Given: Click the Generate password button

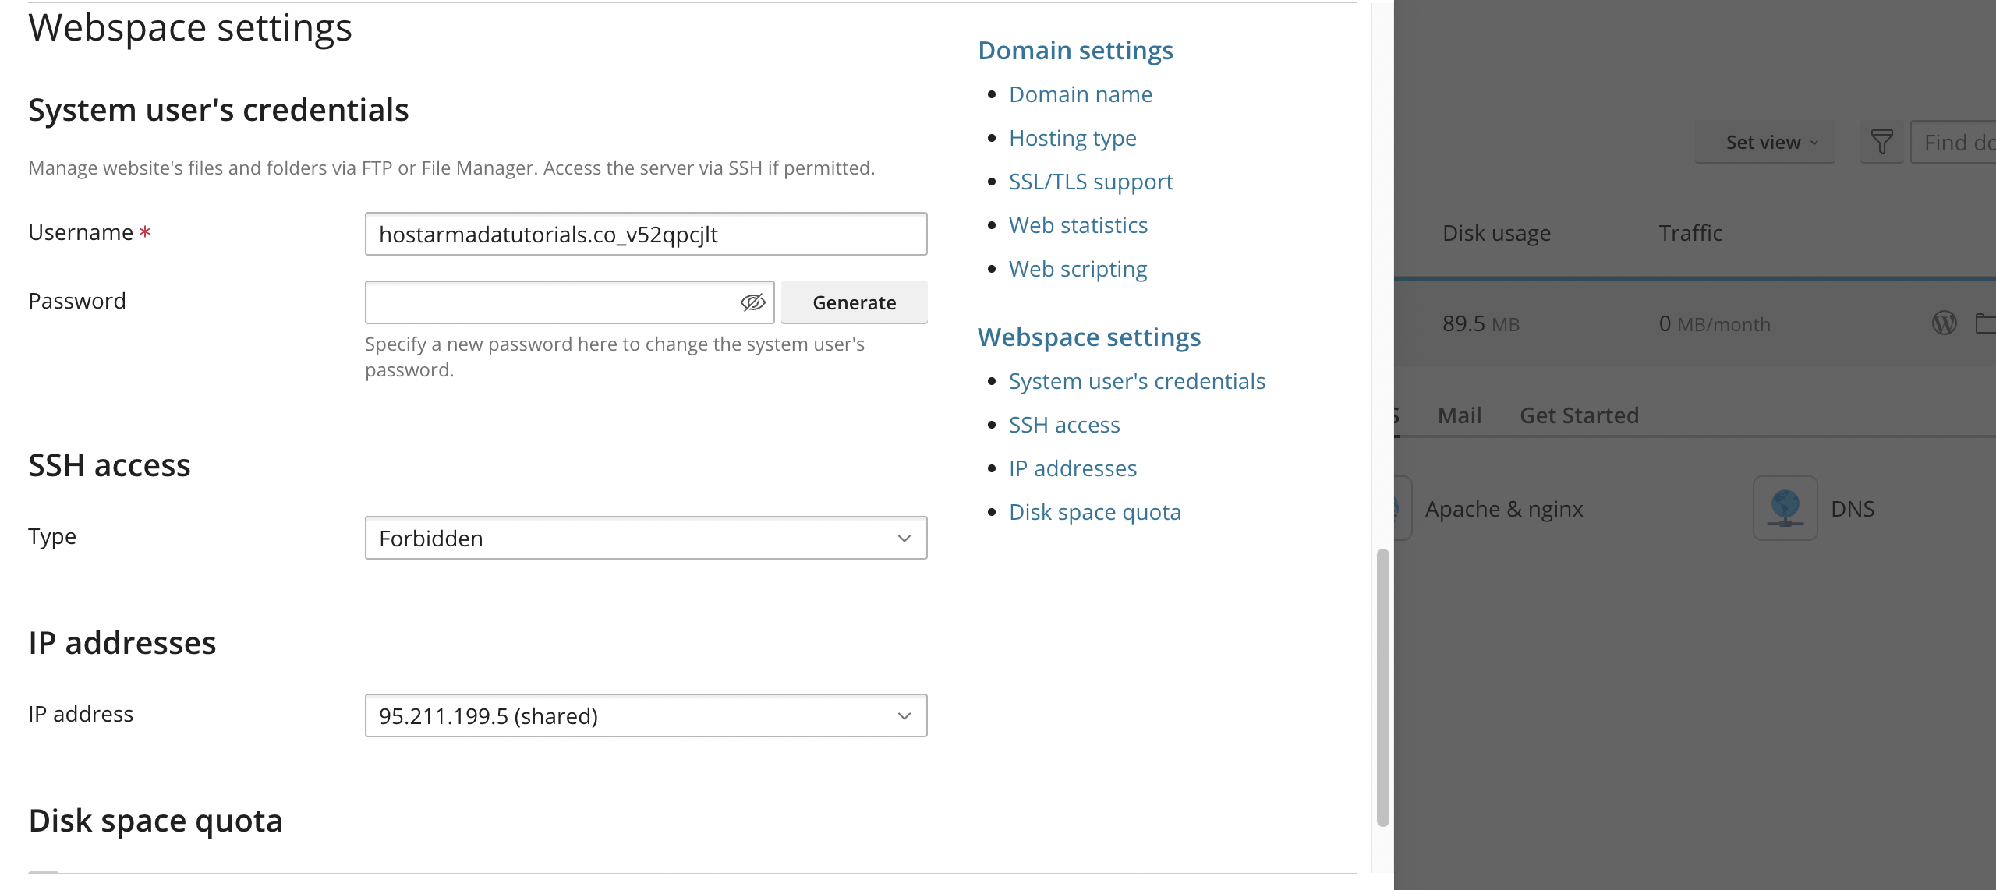Looking at the screenshot, I should pos(854,302).
